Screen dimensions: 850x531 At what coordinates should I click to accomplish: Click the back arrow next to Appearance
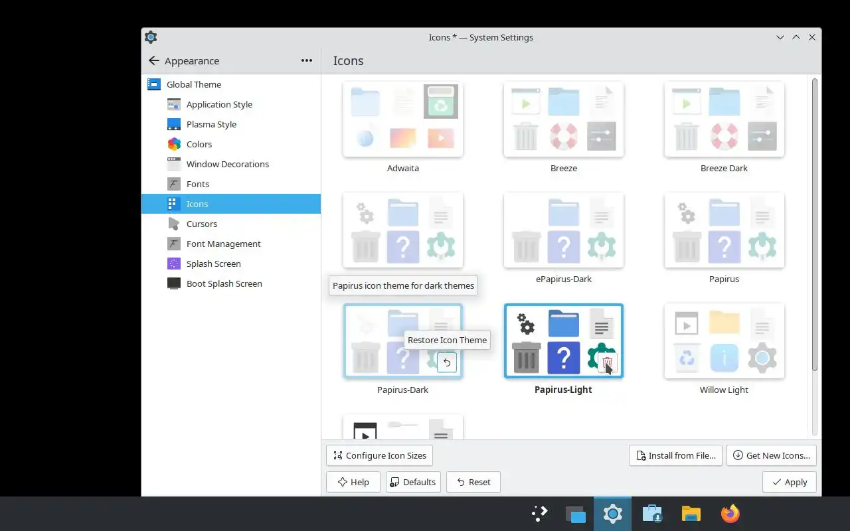tap(154, 60)
